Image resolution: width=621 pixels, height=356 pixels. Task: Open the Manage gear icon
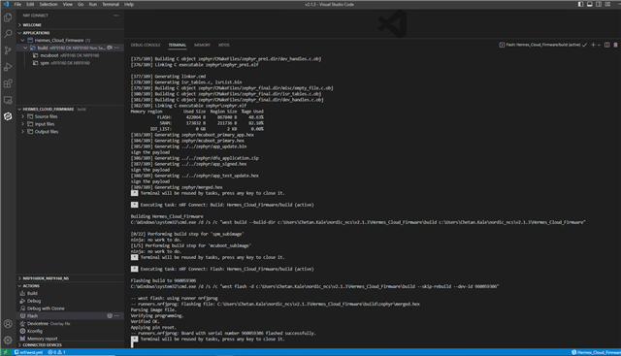pos(8,340)
